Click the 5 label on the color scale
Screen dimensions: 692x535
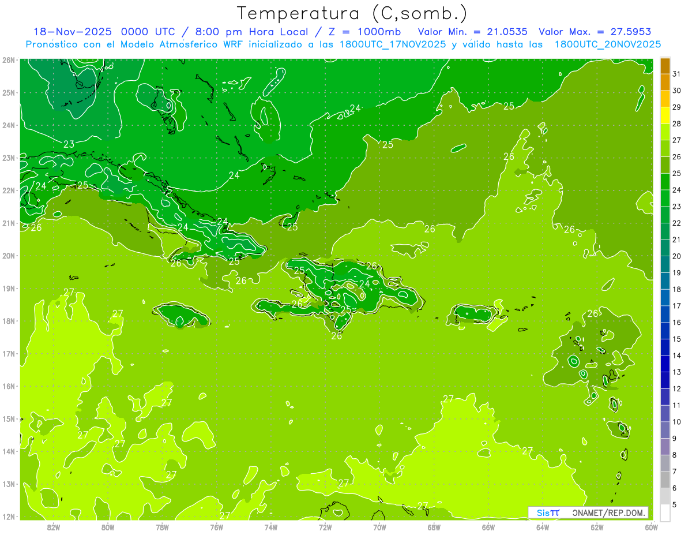pos(674,504)
